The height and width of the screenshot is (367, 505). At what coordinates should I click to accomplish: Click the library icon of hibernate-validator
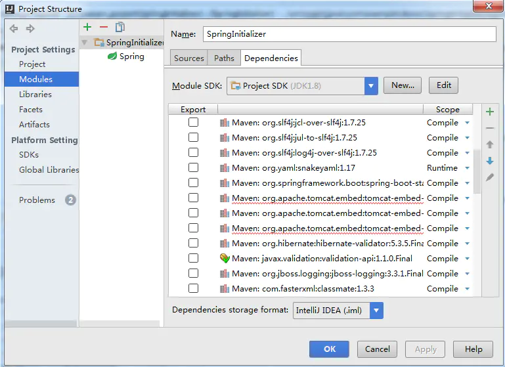click(x=225, y=244)
